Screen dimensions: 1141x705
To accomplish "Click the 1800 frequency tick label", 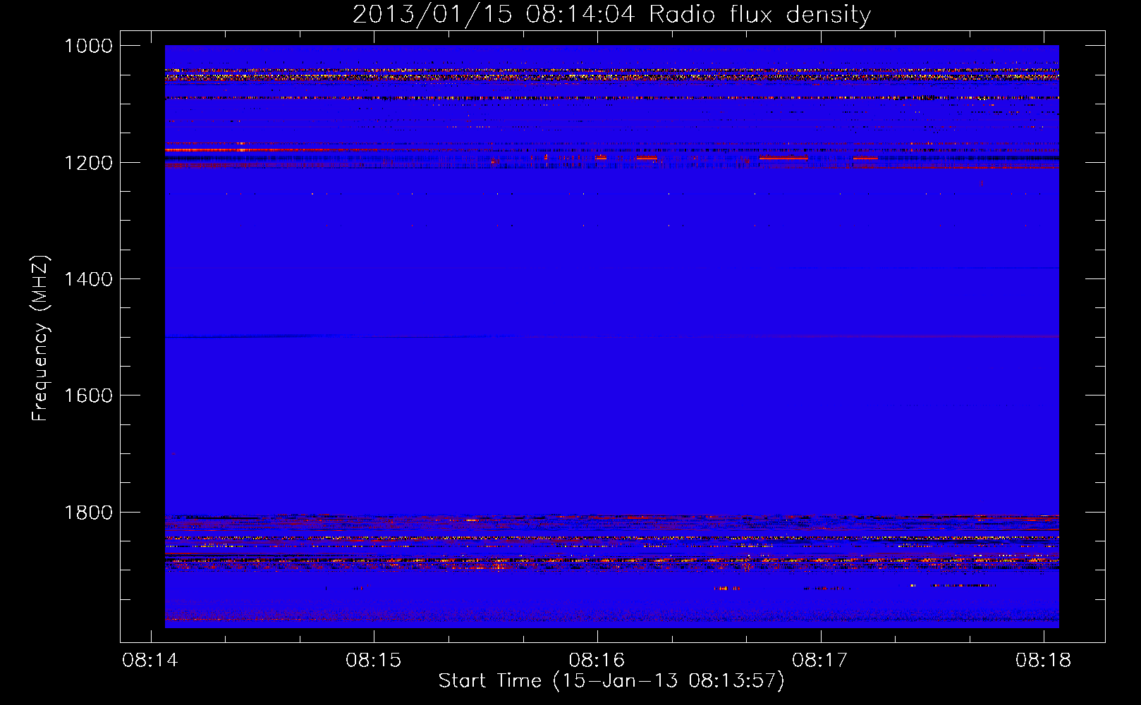I will coord(88,513).
